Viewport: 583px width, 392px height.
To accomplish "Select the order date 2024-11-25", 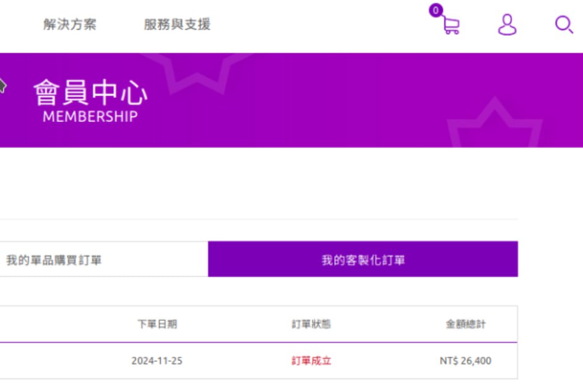I will [157, 360].
